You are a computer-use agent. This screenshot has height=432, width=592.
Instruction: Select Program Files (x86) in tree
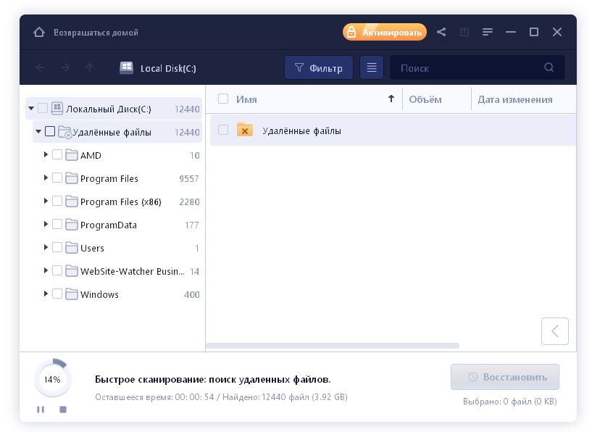(121, 202)
